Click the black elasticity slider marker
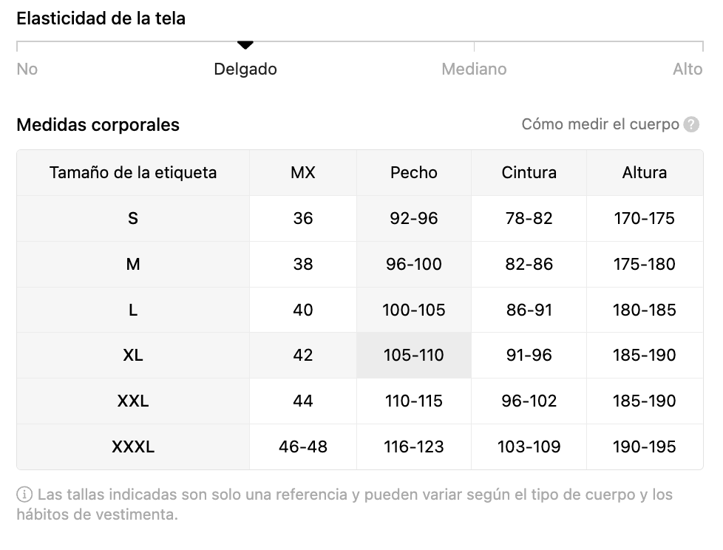Screen dimensions: 723x550 coord(245,44)
